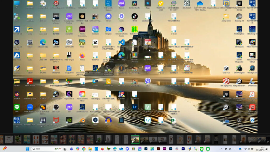Open the NVIDIA desktop icon
This screenshot has width=270, height=152.
click(x=69, y=120)
